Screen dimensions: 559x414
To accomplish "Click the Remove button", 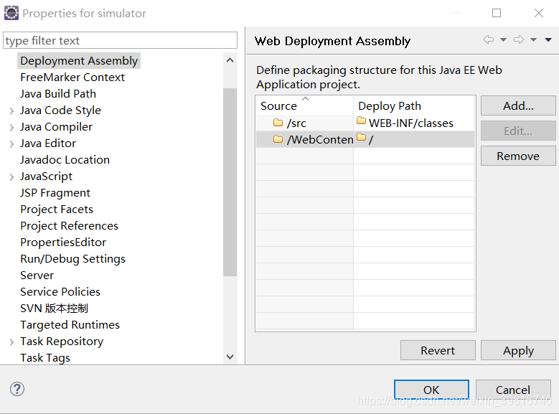I will (518, 156).
